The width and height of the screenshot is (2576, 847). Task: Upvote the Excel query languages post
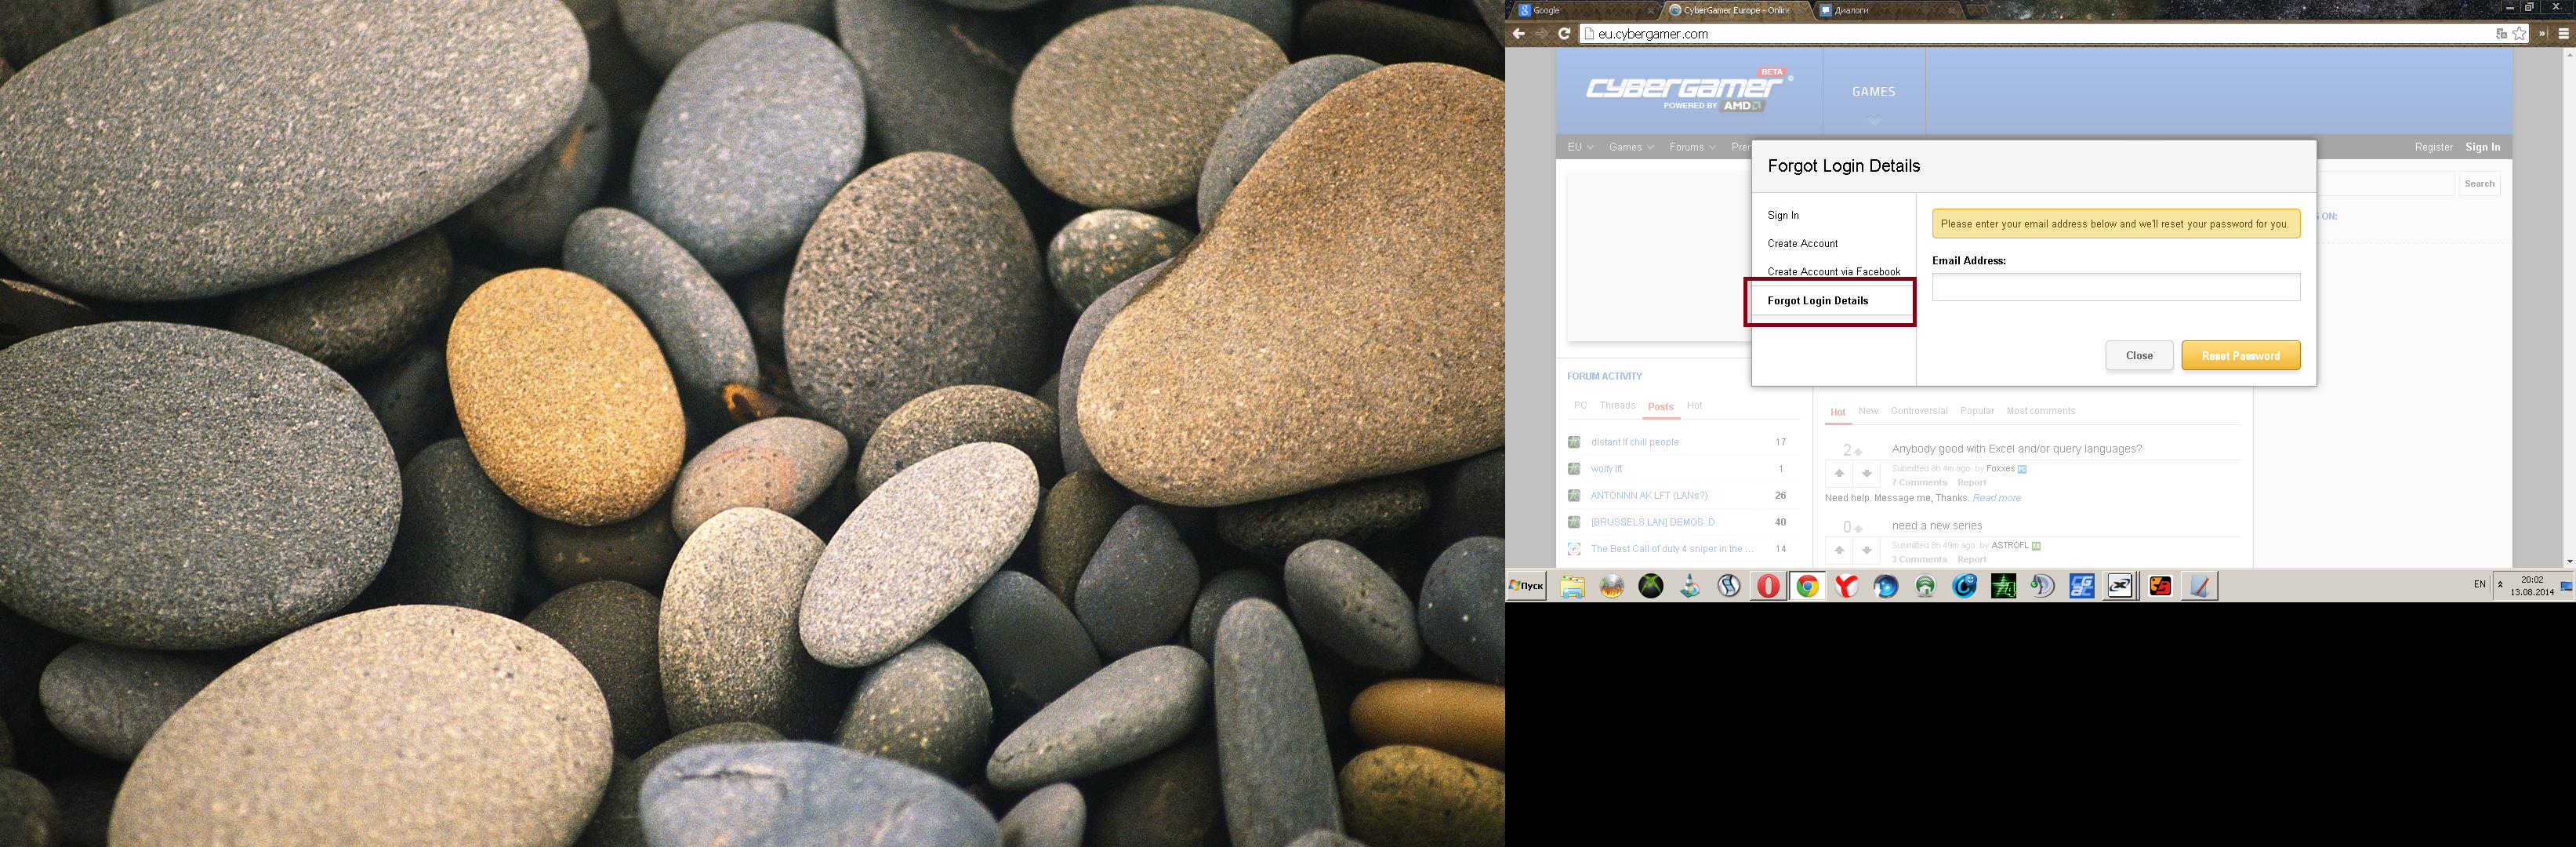(1839, 473)
